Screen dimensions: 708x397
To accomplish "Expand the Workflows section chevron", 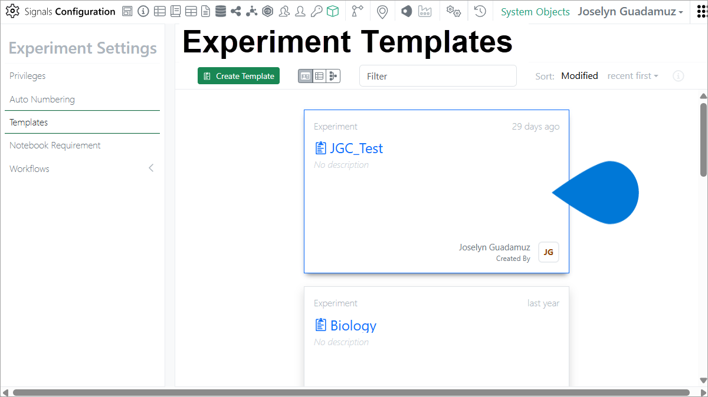I will coord(151,168).
